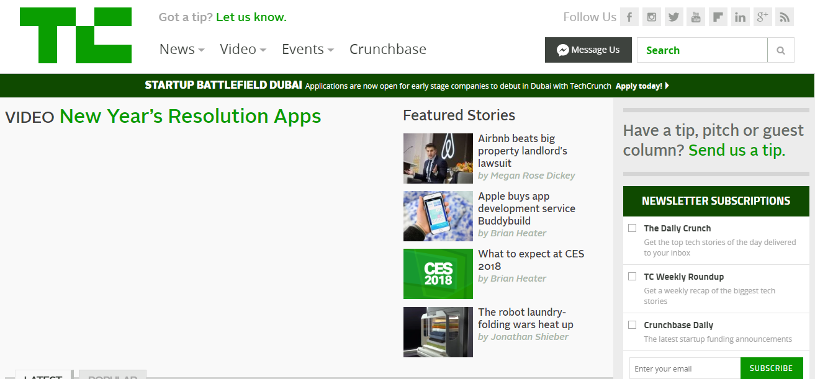The image size is (815, 379).
Task: Open the YouTube follow icon
Action: click(696, 17)
